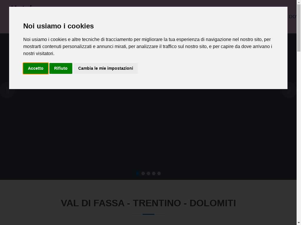Select the first (active blue) carousel dot
Screen dimensions: 301x225
coord(138,173)
